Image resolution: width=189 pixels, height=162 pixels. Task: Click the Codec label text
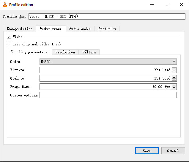click(x=15, y=61)
